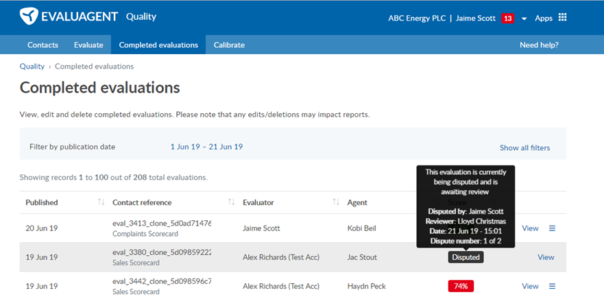Change the 1 Jun 19 – 21 Jun 19 date range
604x297 pixels.
click(206, 147)
